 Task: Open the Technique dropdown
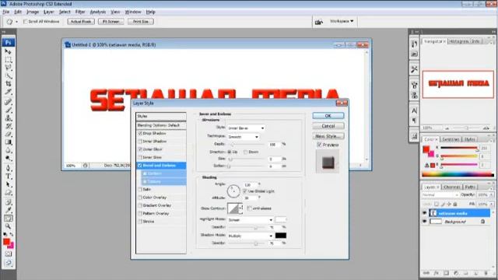pos(244,137)
